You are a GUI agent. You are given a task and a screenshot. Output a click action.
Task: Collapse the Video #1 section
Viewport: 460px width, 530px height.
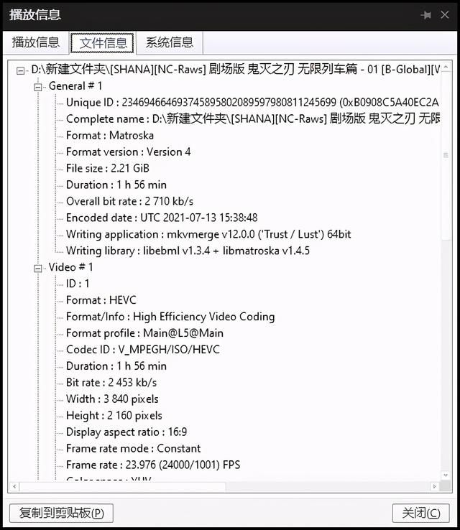point(38,268)
